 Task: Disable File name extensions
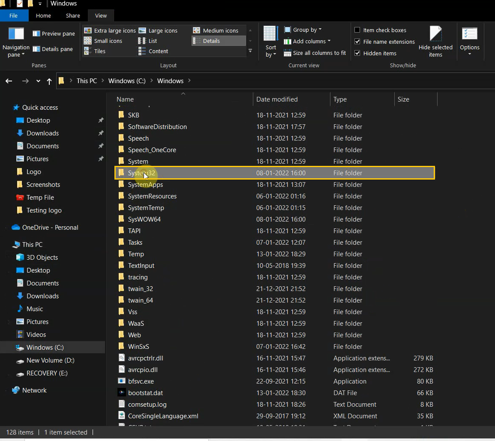(357, 42)
